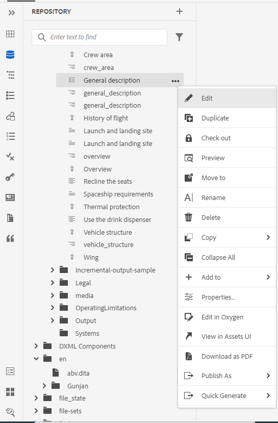Select the capitalized Overview topic
The image size is (278, 423).
(97, 169)
